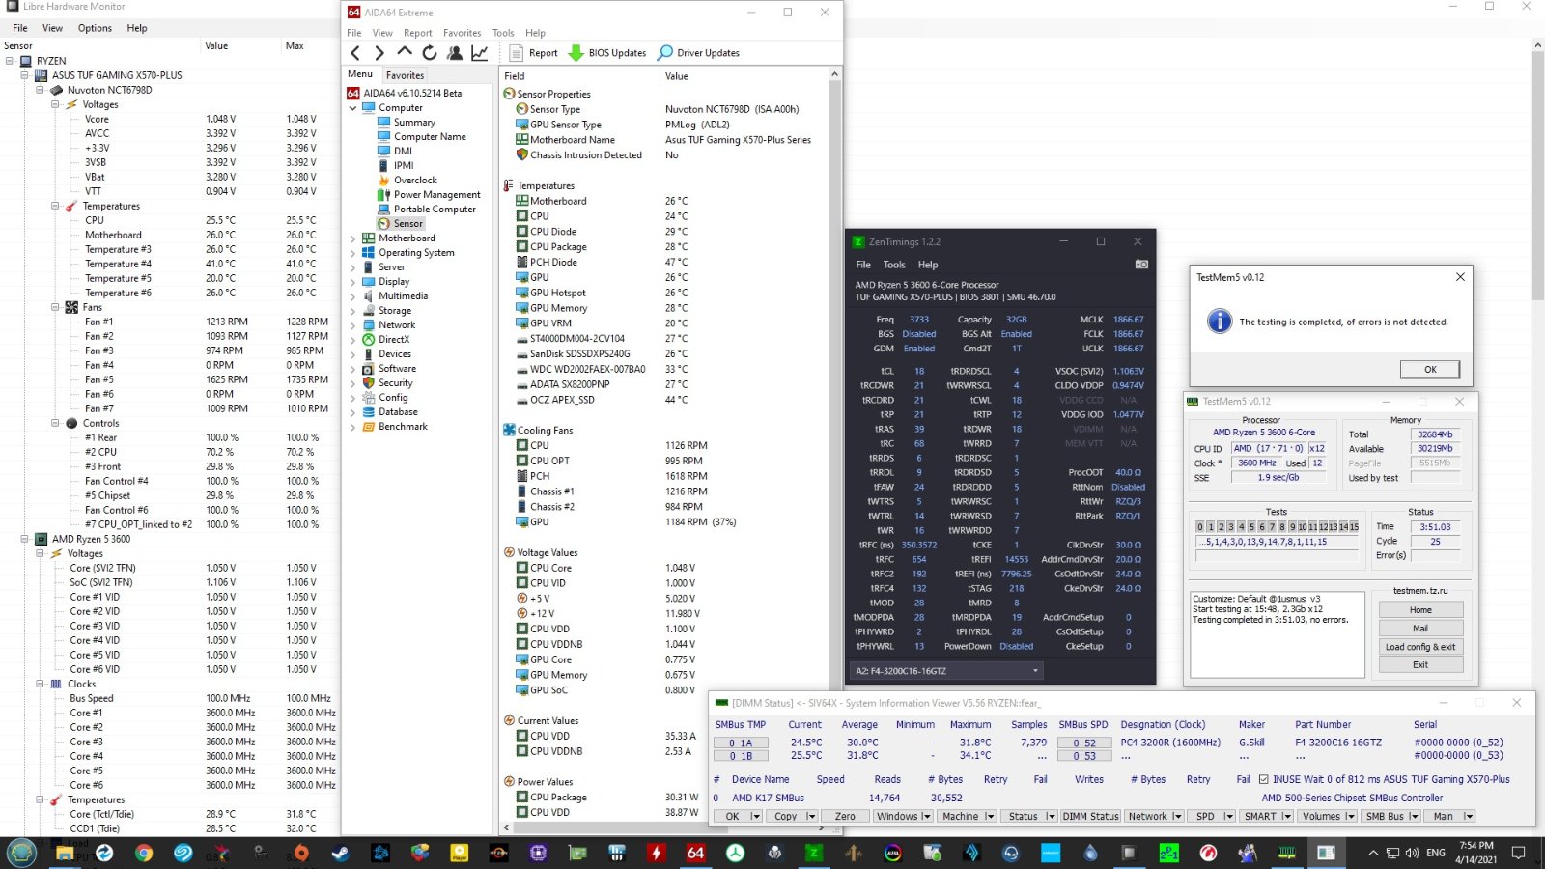Click the info icon in TestMem5 dialog
Image resolution: width=1545 pixels, height=869 pixels.
tap(1220, 322)
